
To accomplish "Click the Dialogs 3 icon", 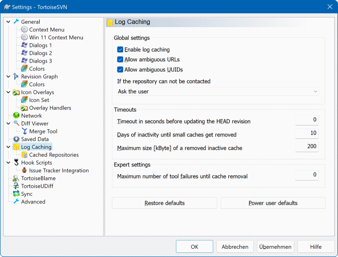I will click(x=24, y=61).
